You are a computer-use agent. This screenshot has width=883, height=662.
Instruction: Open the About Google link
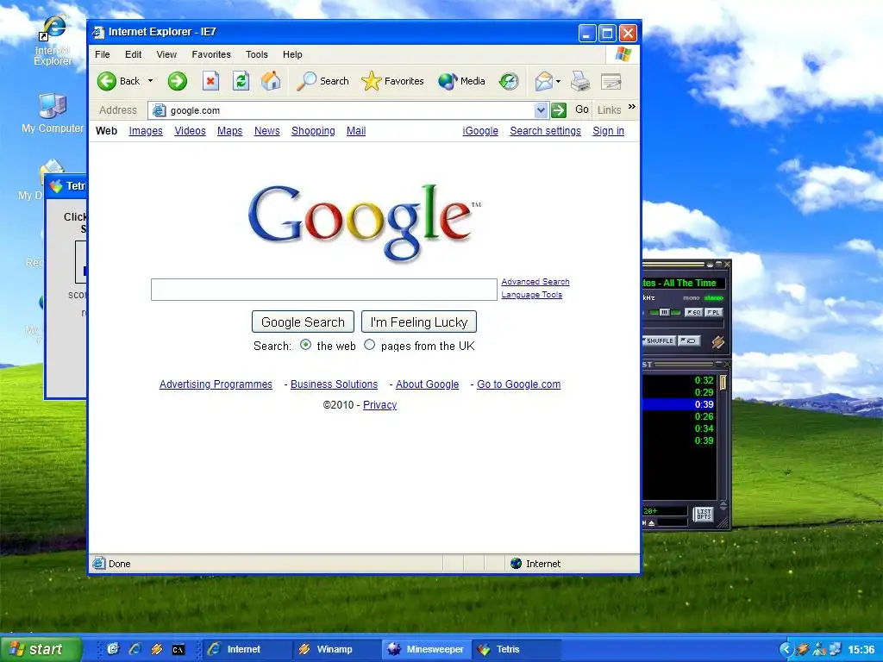coord(428,384)
